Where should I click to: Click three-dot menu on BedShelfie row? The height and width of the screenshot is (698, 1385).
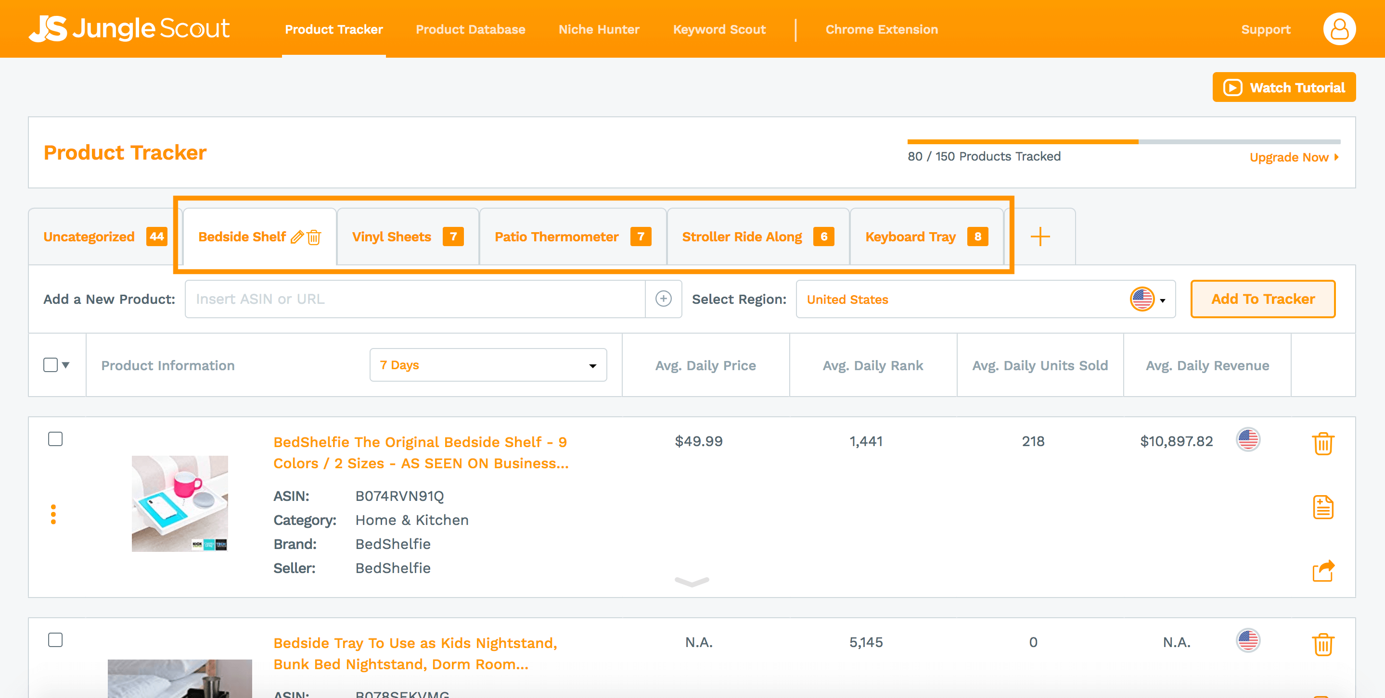click(x=53, y=514)
